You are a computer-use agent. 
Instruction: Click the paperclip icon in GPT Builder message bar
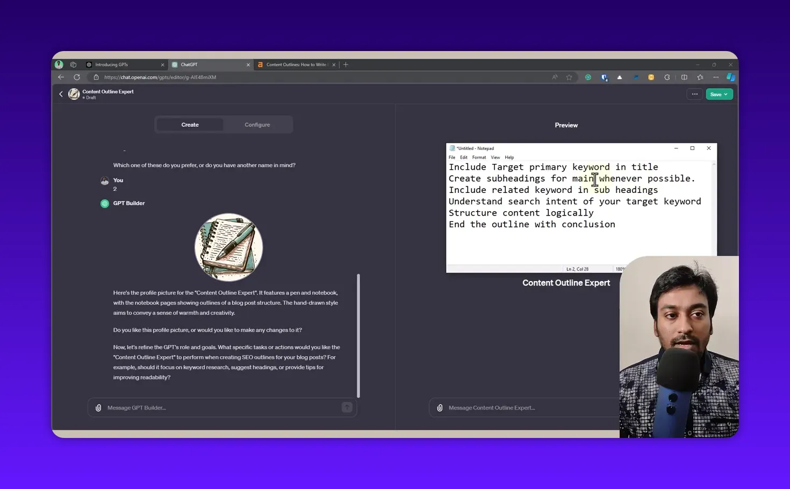point(98,407)
